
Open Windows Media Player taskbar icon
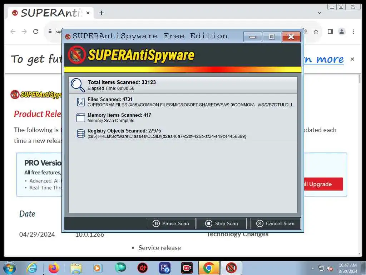(98, 268)
